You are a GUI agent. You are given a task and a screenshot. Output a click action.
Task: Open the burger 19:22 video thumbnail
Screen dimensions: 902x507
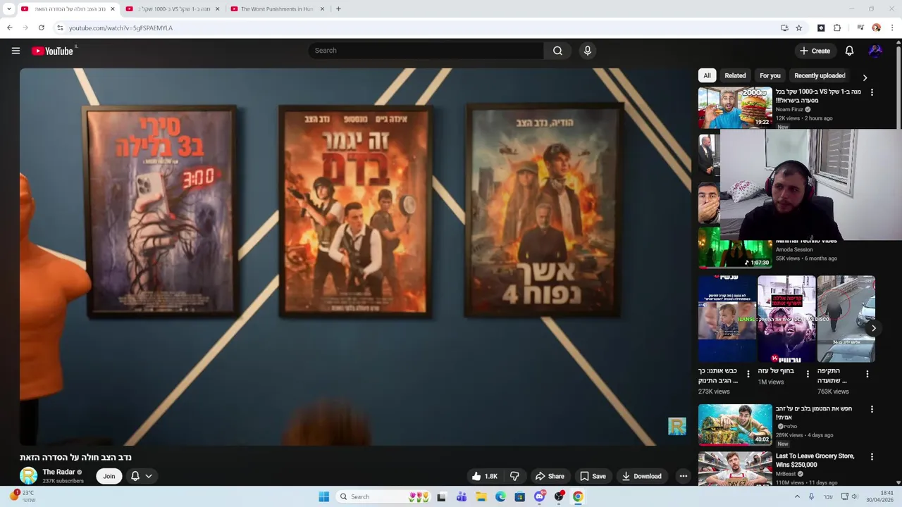coord(735,107)
